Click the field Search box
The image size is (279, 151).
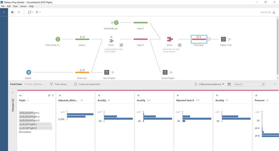click(x=249, y=84)
